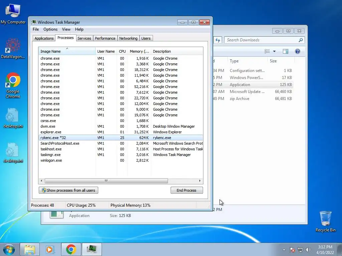Select the zip Archive file row
The width and height of the screenshot is (342, 256).
253,99
